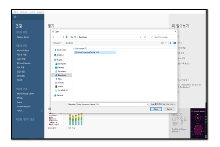Toggle the preview pane icon in dialog toolbar
Screen dimensions: 220x147
[x=170, y=43]
